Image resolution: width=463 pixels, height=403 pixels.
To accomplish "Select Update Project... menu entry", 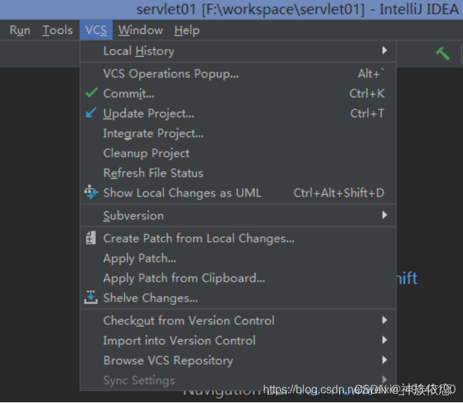I will 238,113.
